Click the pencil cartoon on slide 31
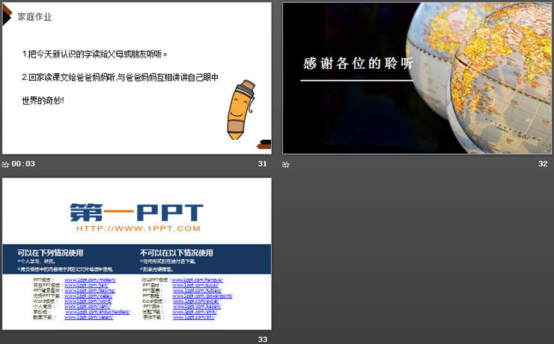This screenshot has height=344, width=554. tap(241, 110)
